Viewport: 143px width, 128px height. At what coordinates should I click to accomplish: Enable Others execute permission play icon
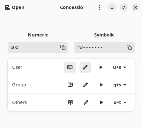pyautogui.click(x=102, y=102)
